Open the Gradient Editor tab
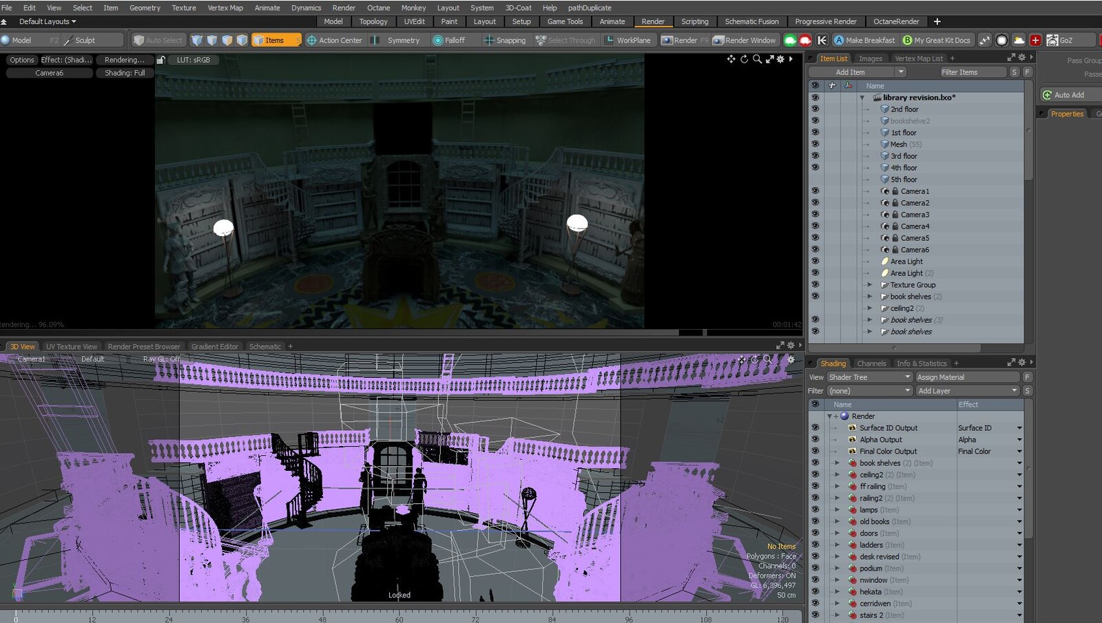Viewport: 1102px width, 623px height. (x=215, y=346)
